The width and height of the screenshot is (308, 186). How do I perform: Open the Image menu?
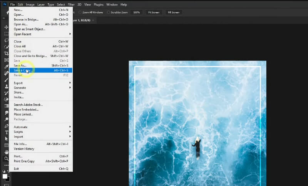coord(30,5)
